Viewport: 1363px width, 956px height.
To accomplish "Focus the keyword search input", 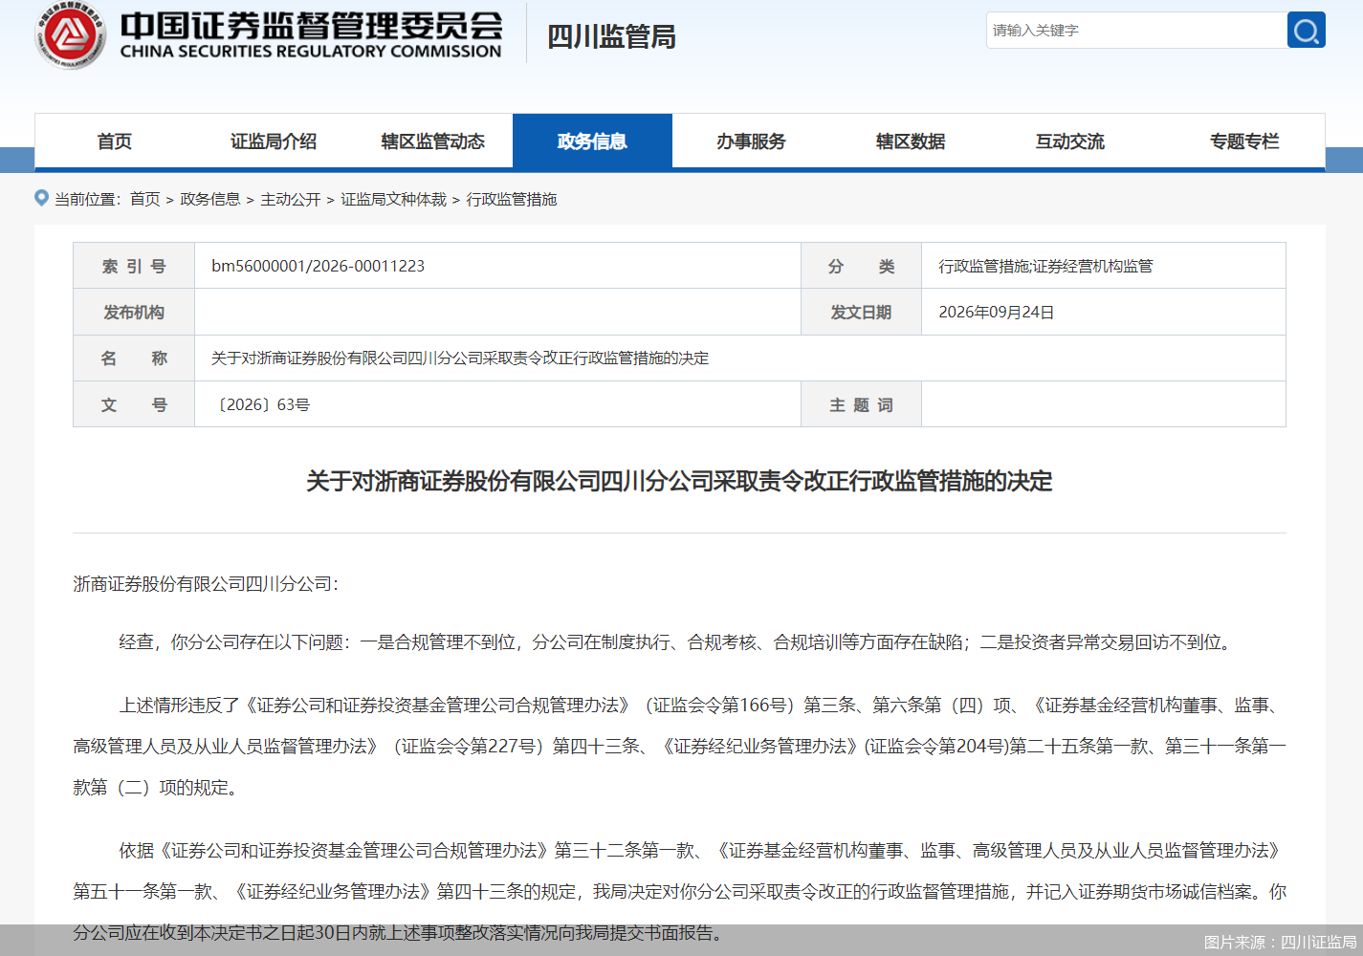I will (x=1136, y=31).
